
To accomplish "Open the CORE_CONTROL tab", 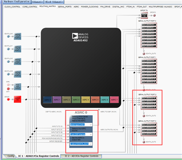I will (x=30, y=7).
